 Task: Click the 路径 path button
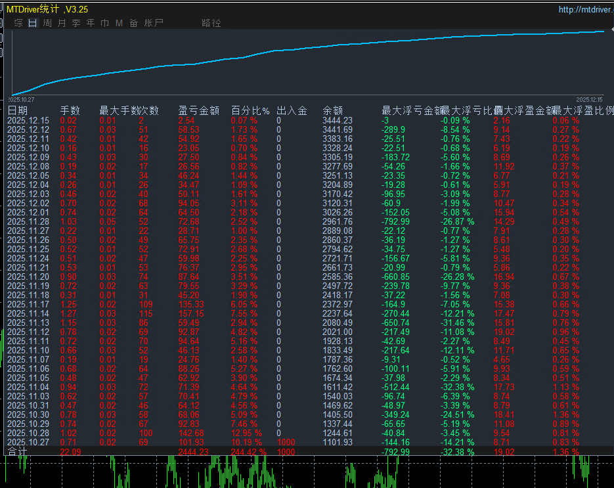click(211, 23)
